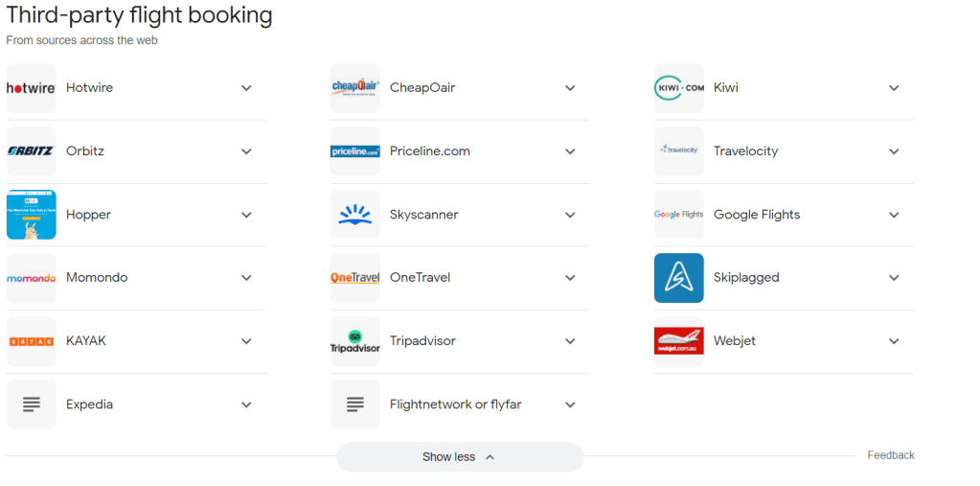The width and height of the screenshot is (980, 486).
Task: Open the Feedback link
Action: 891,455
